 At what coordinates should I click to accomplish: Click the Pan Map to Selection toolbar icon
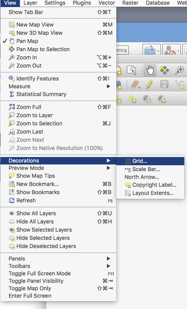tap(165, 70)
